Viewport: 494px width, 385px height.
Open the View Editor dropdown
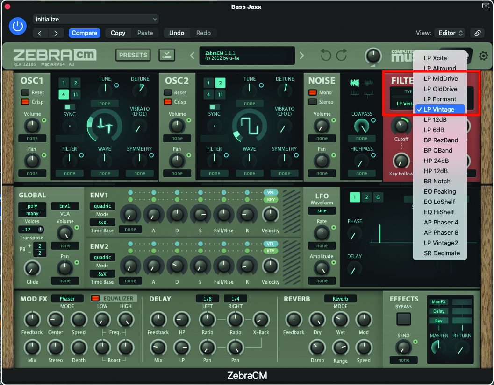450,33
